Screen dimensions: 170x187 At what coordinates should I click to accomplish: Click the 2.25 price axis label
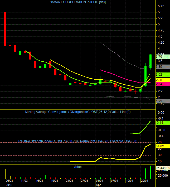pos(161,91)
